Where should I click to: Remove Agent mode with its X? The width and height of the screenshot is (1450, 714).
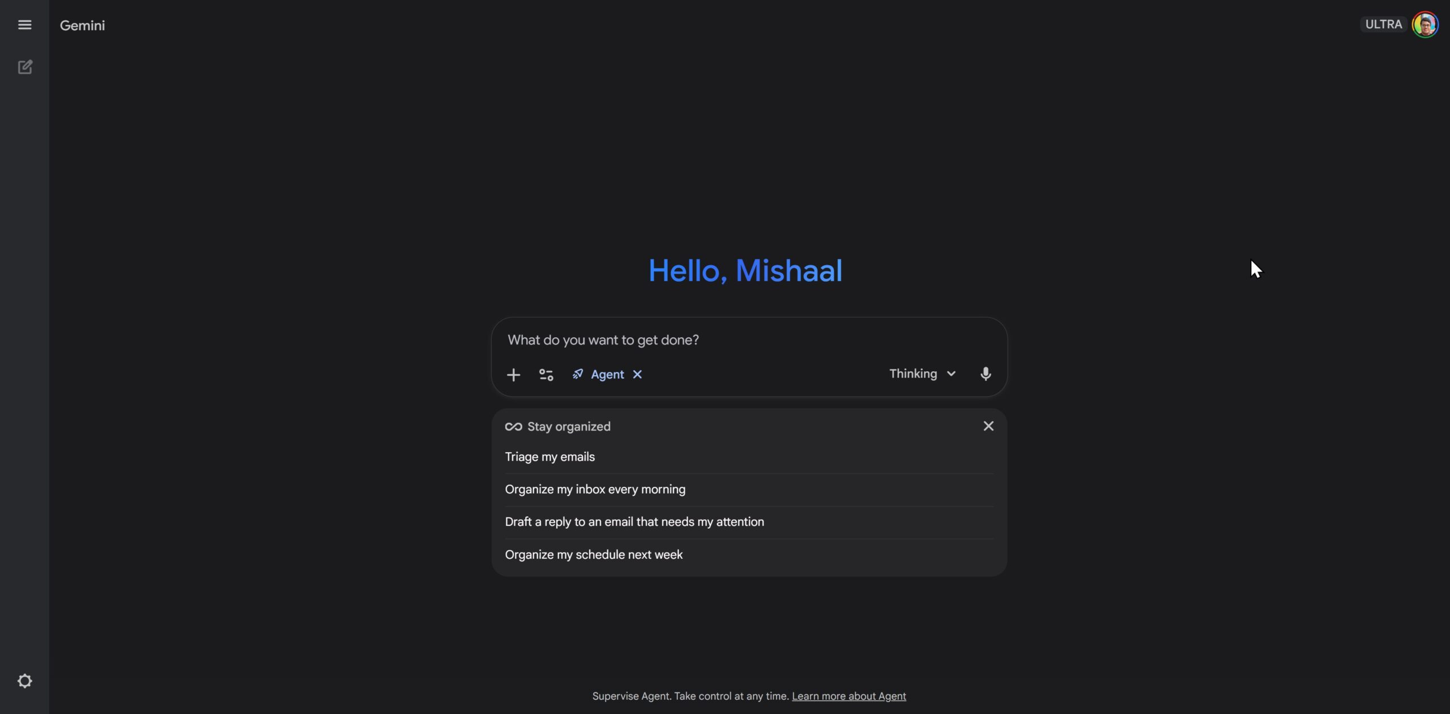click(x=637, y=375)
